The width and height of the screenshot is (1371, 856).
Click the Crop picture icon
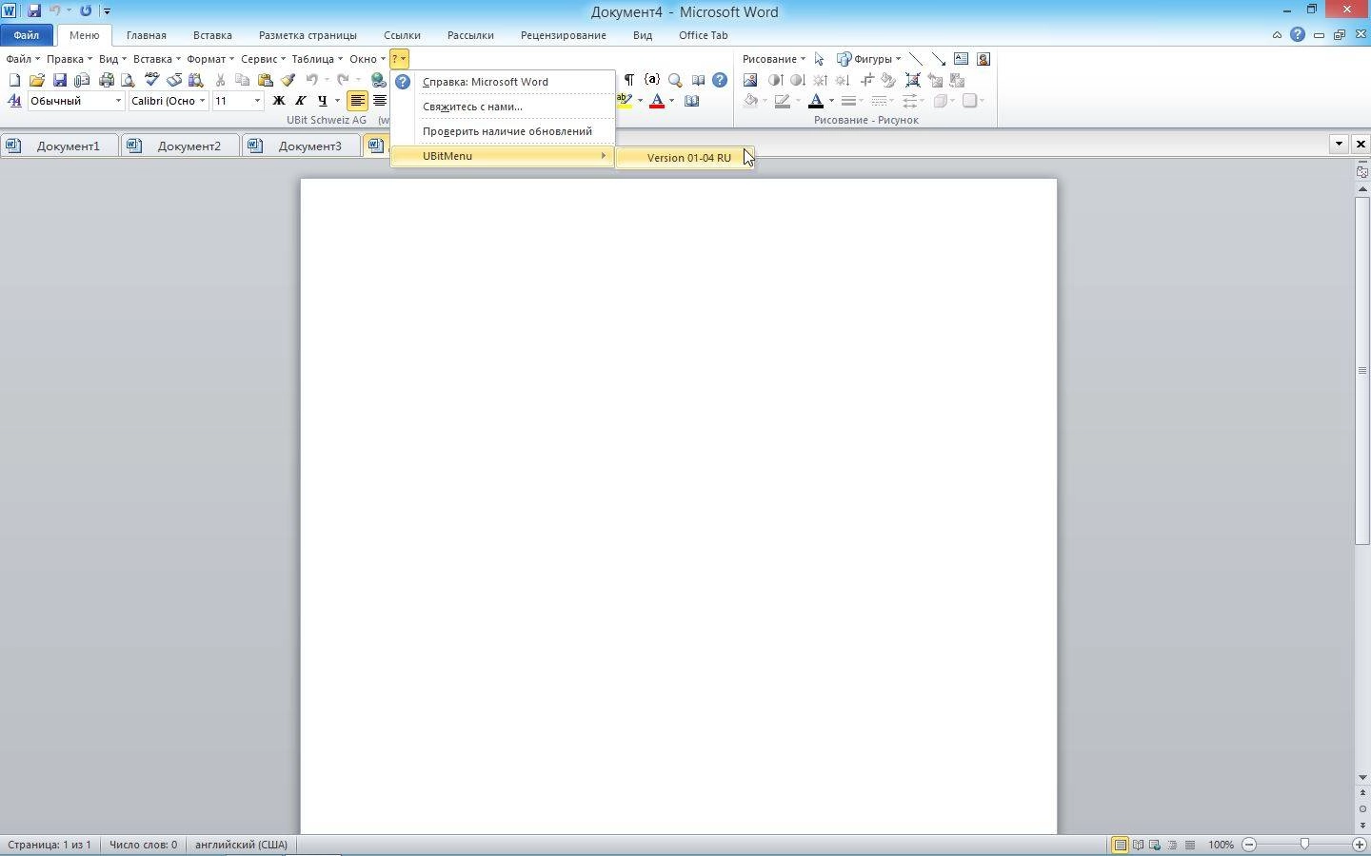click(866, 81)
